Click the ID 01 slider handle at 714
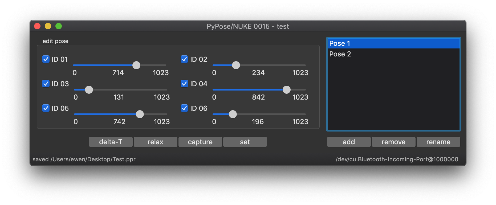Image resolution: width=496 pixels, height=205 pixels. (136, 65)
